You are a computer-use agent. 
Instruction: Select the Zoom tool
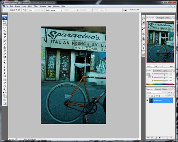(x=5, y=89)
